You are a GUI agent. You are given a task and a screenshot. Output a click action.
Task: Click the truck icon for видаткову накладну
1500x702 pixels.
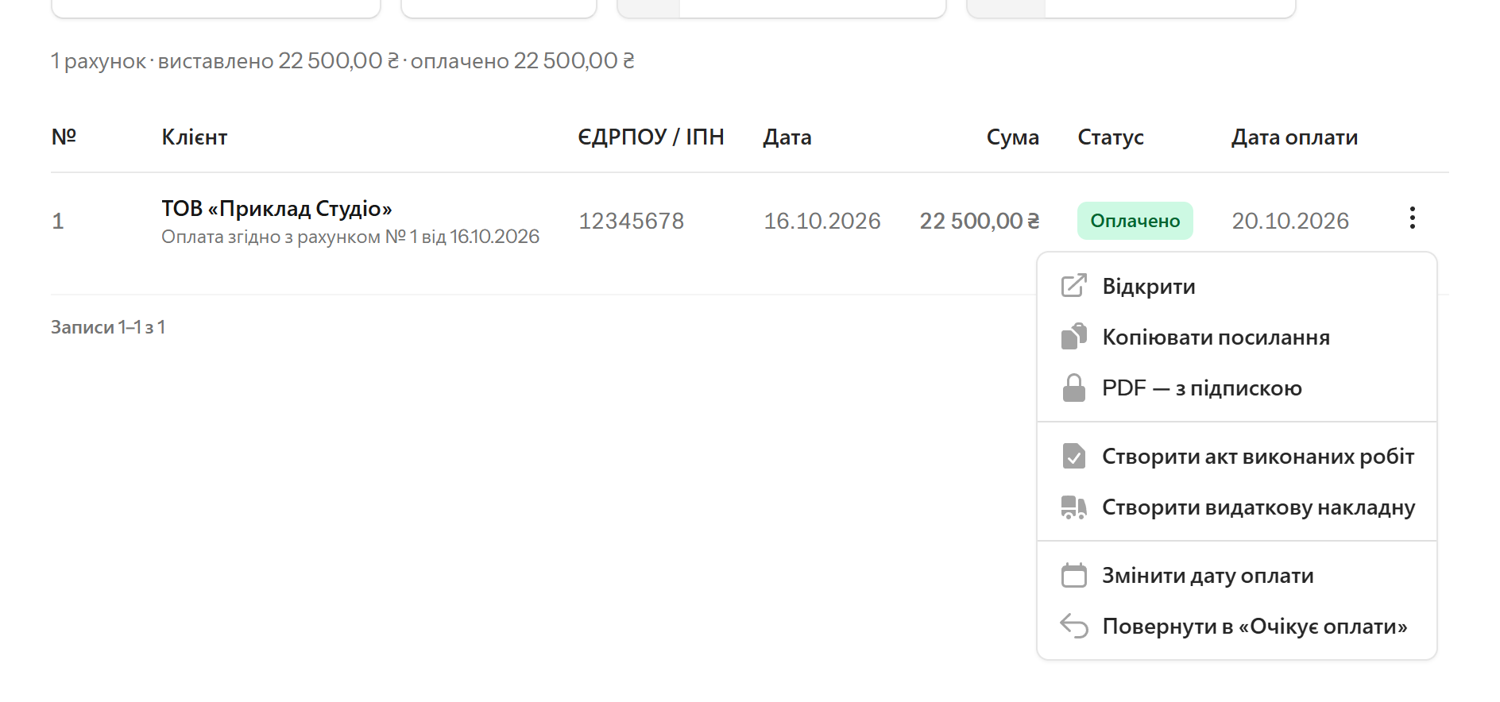tap(1074, 507)
